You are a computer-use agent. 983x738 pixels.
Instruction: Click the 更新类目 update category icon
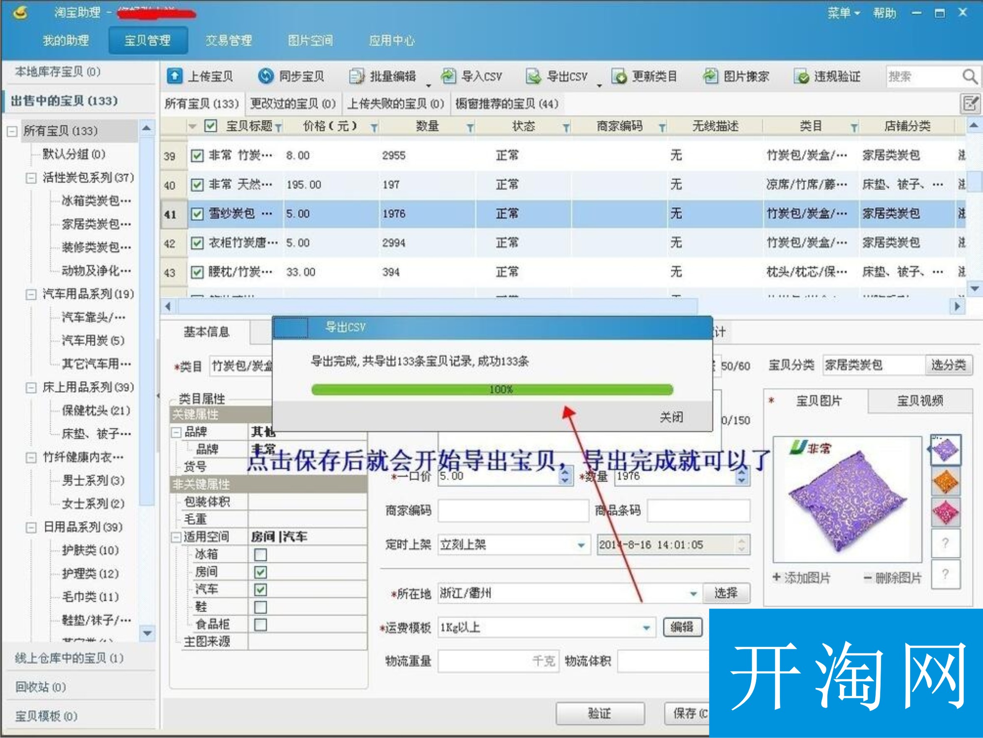tap(619, 77)
